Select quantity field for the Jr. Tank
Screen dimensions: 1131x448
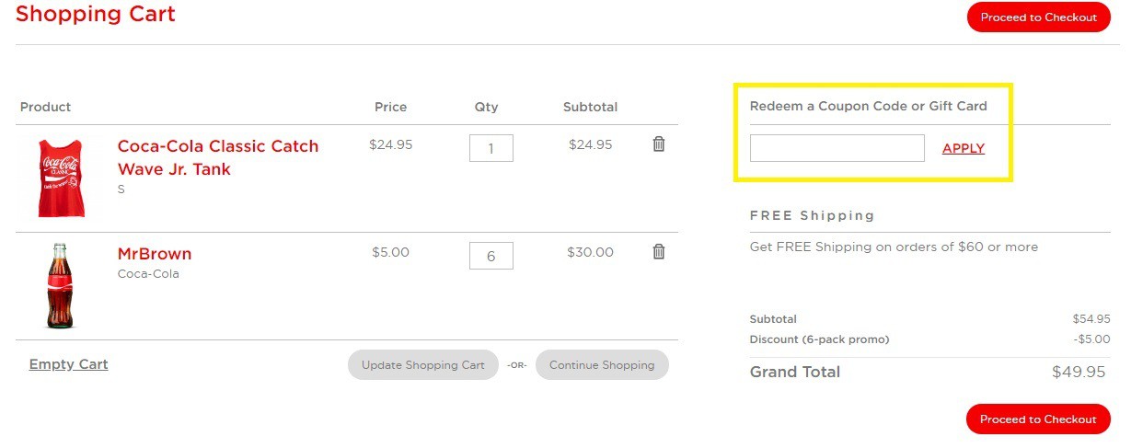tap(491, 148)
